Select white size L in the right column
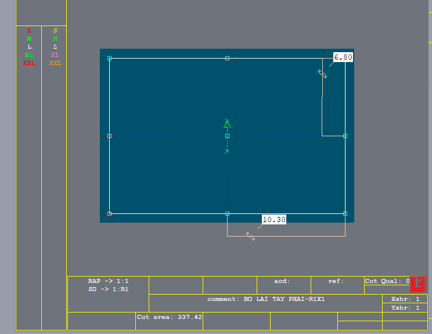 [x=55, y=47]
